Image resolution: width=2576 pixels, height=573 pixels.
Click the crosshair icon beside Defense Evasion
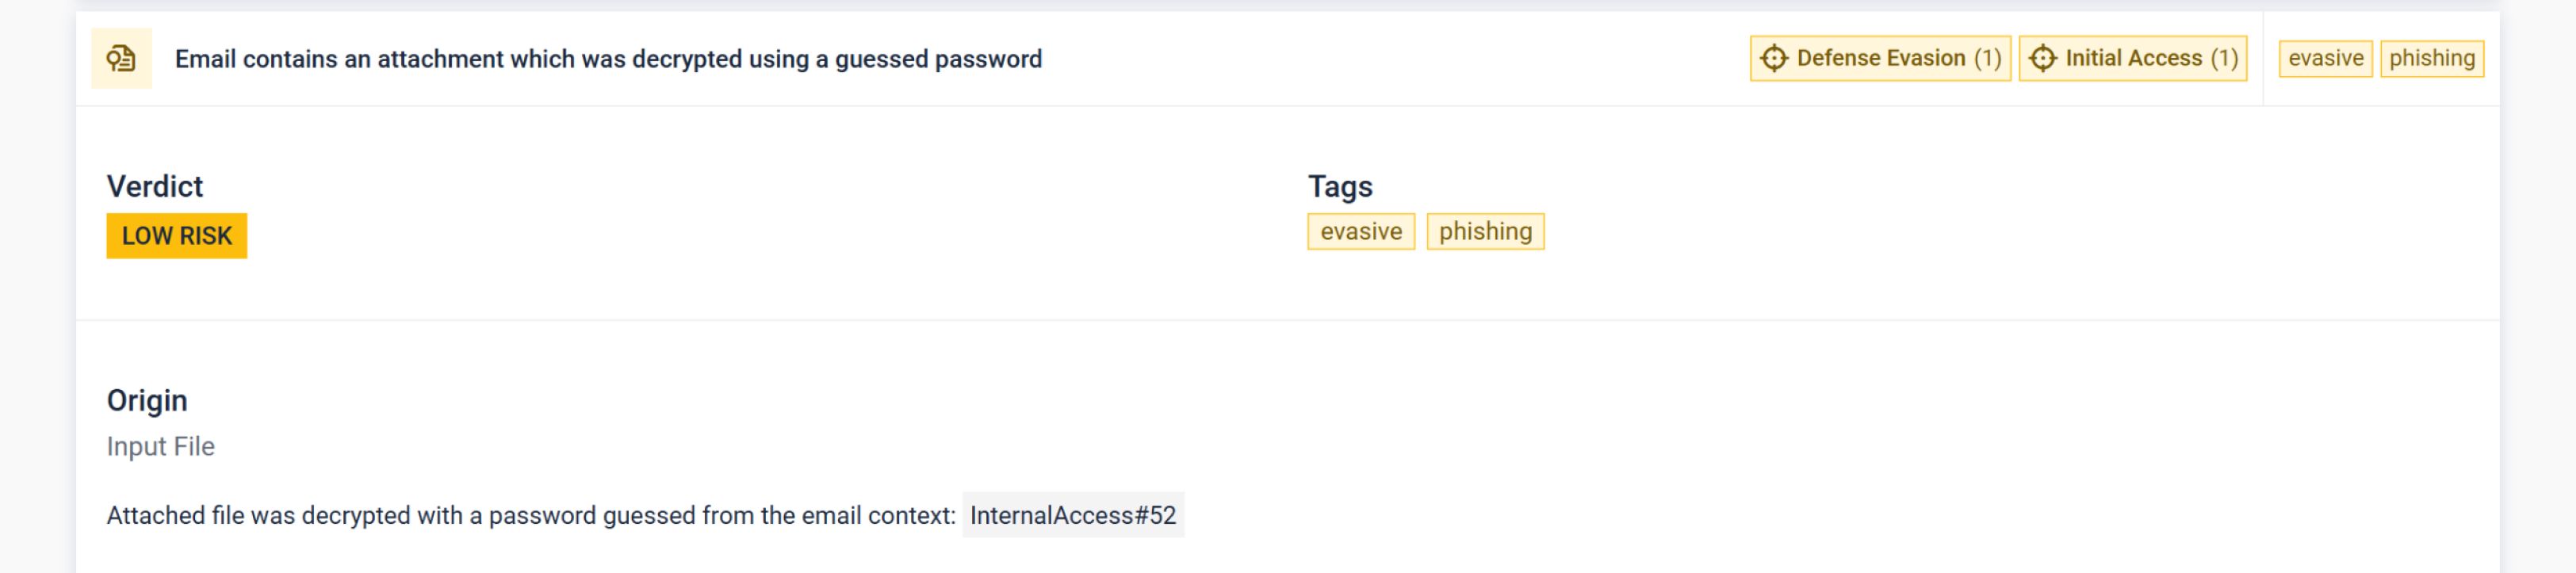(x=1773, y=59)
